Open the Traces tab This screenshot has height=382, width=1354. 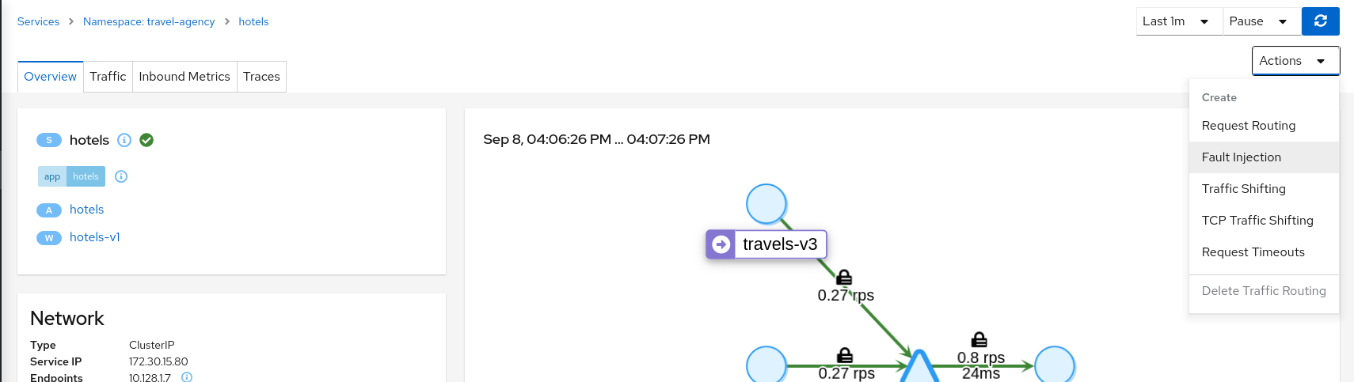(261, 77)
